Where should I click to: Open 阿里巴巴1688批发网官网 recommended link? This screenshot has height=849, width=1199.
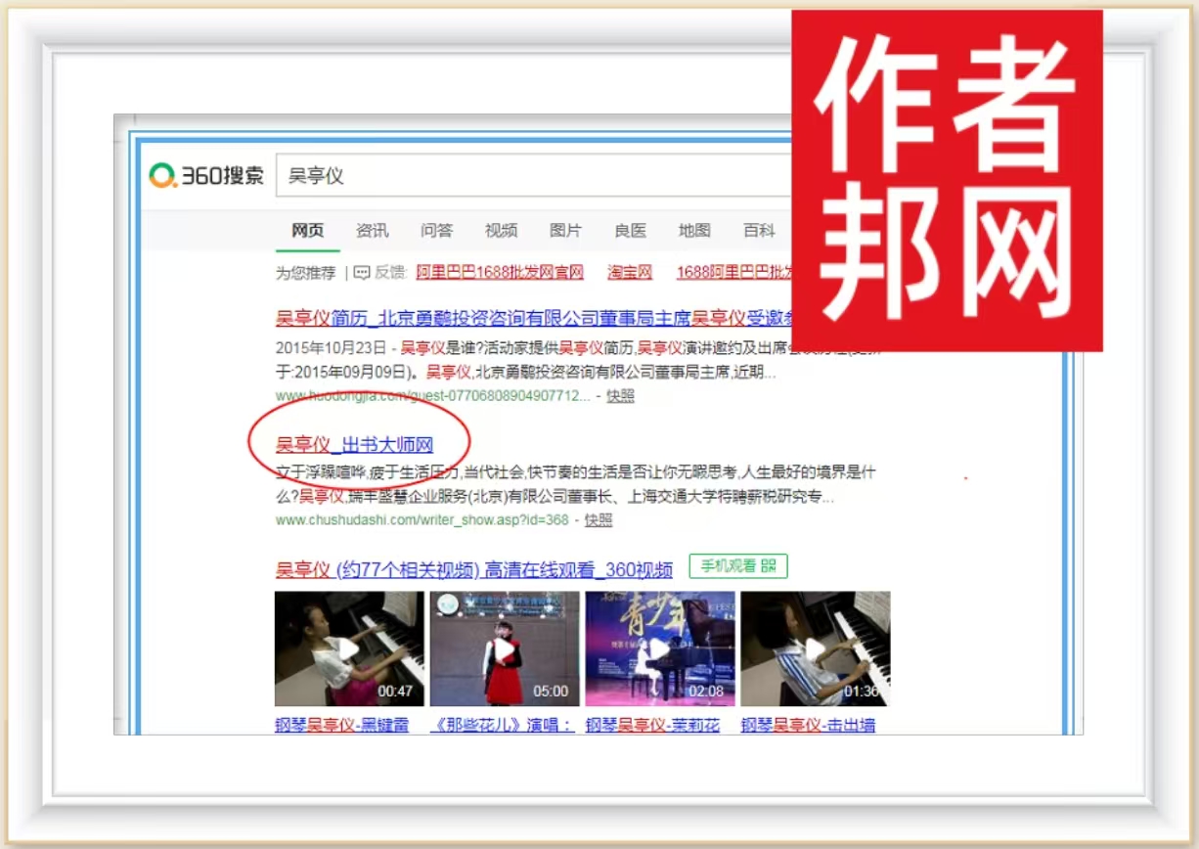[500, 272]
